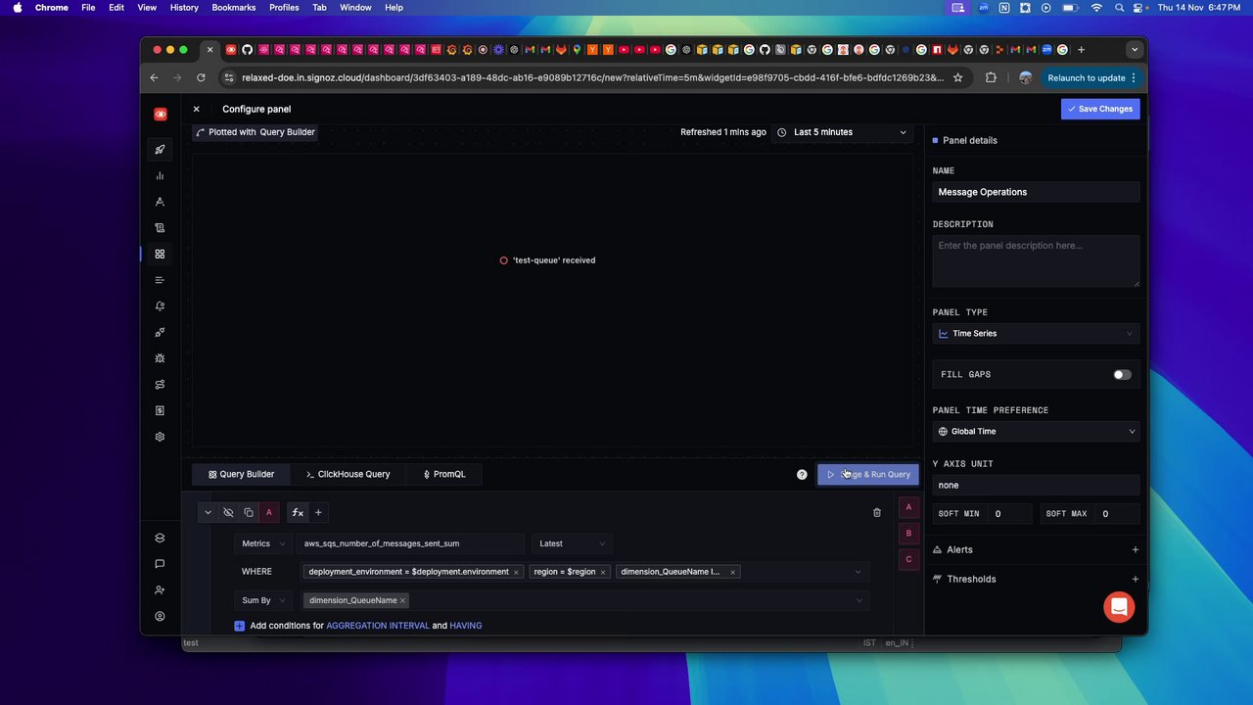Collapse query A with the chevron

[208, 512]
